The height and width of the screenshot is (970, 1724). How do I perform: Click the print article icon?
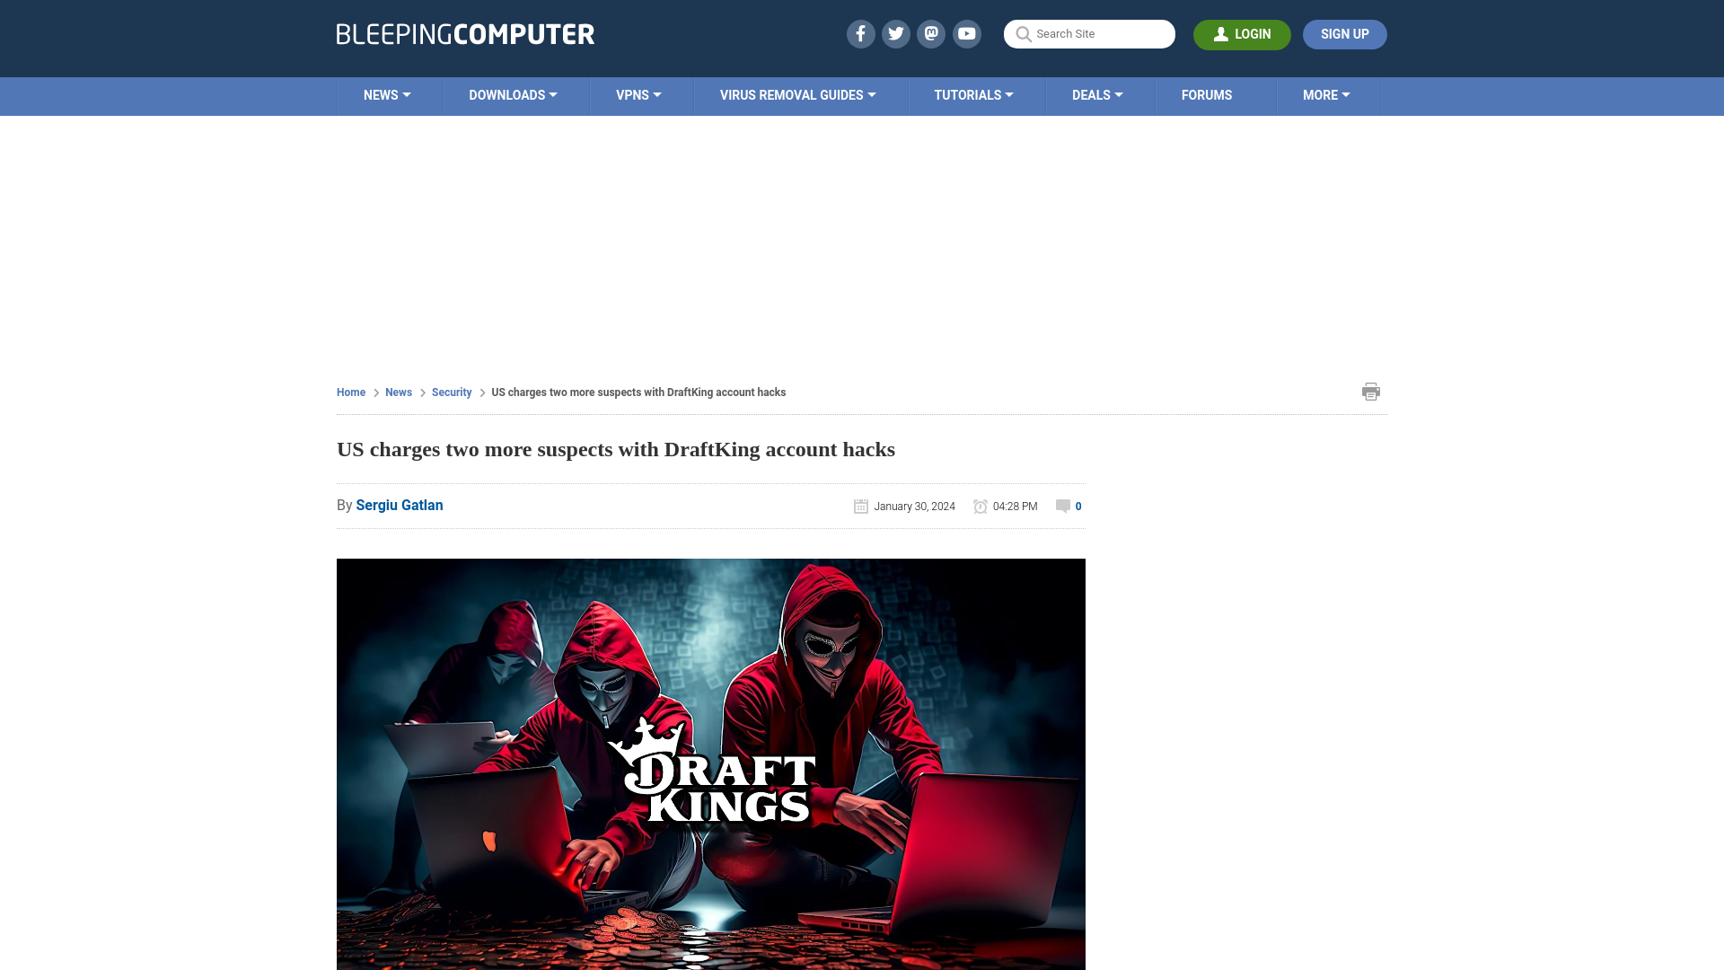coord(1371,391)
